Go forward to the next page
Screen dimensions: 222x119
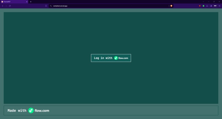(6, 6)
